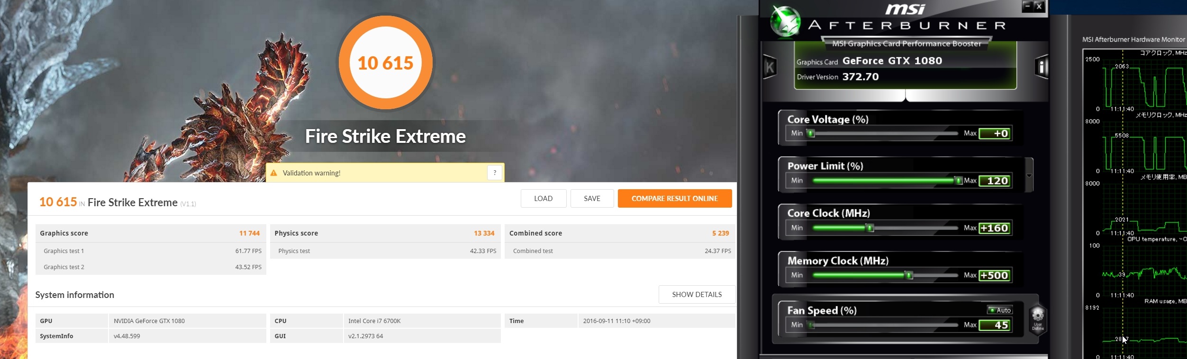The width and height of the screenshot is (1187, 359).
Task: Click the Physics score value 13 334
Action: coord(484,233)
